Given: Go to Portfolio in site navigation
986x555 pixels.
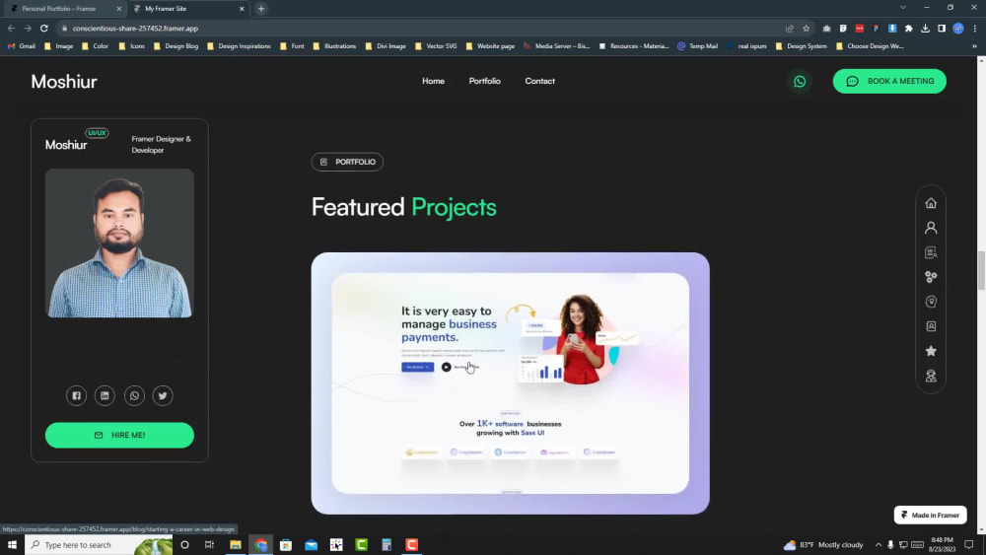Looking at the screenshot, I should (485, 81).
